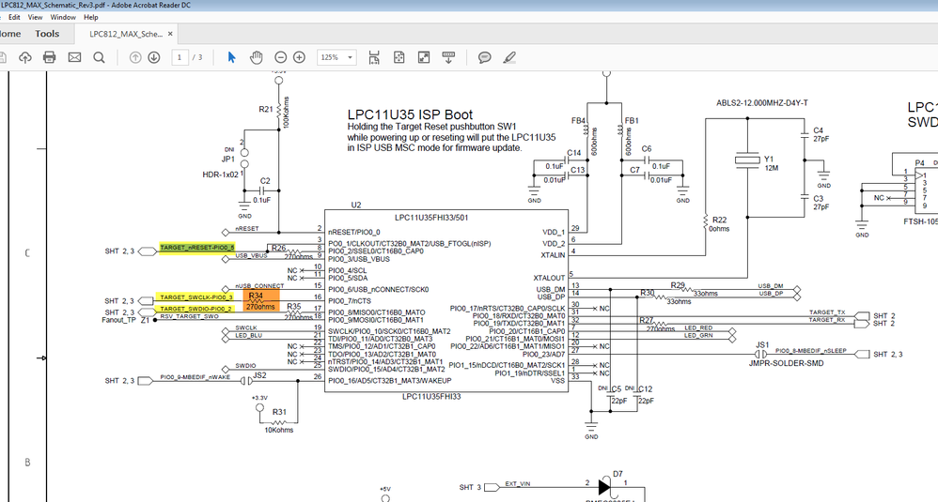This screenshot has width=938, height=502.
Task: Send the file by email with the envelope icon
Action: point(74,57)
